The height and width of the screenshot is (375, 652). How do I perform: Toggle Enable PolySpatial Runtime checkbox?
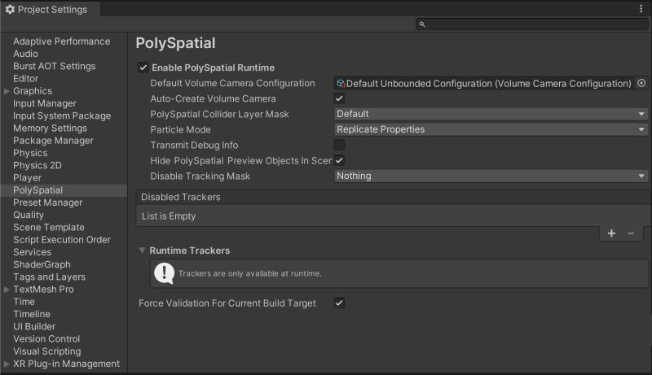pos(143,68)
